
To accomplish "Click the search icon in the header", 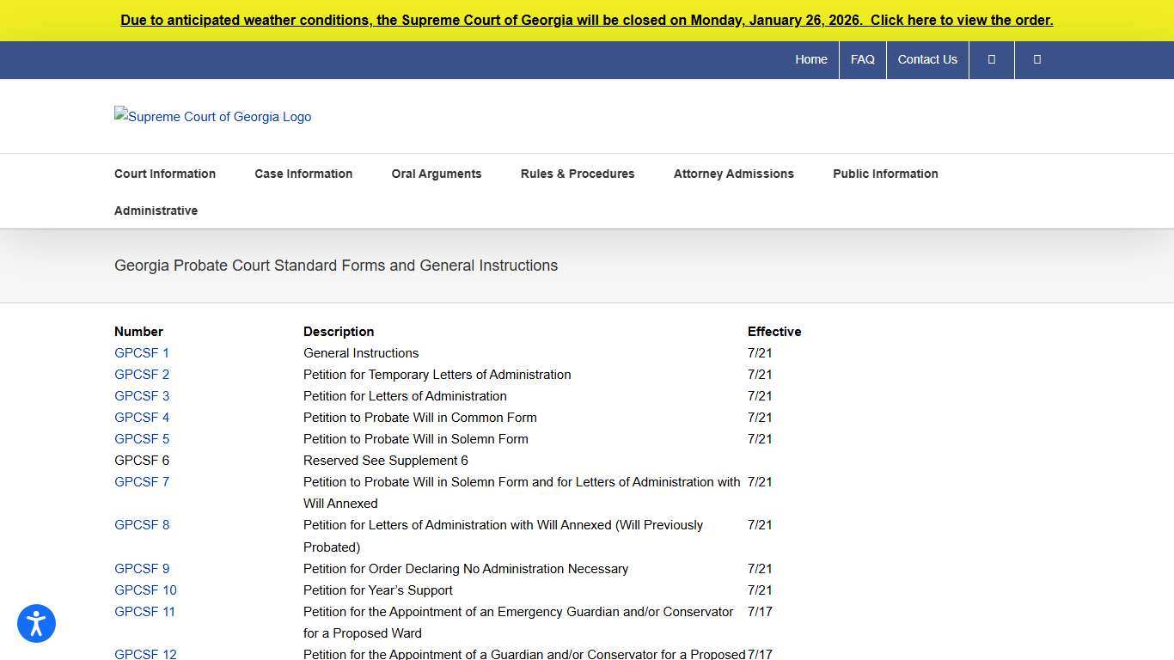I will coord(991,59).
